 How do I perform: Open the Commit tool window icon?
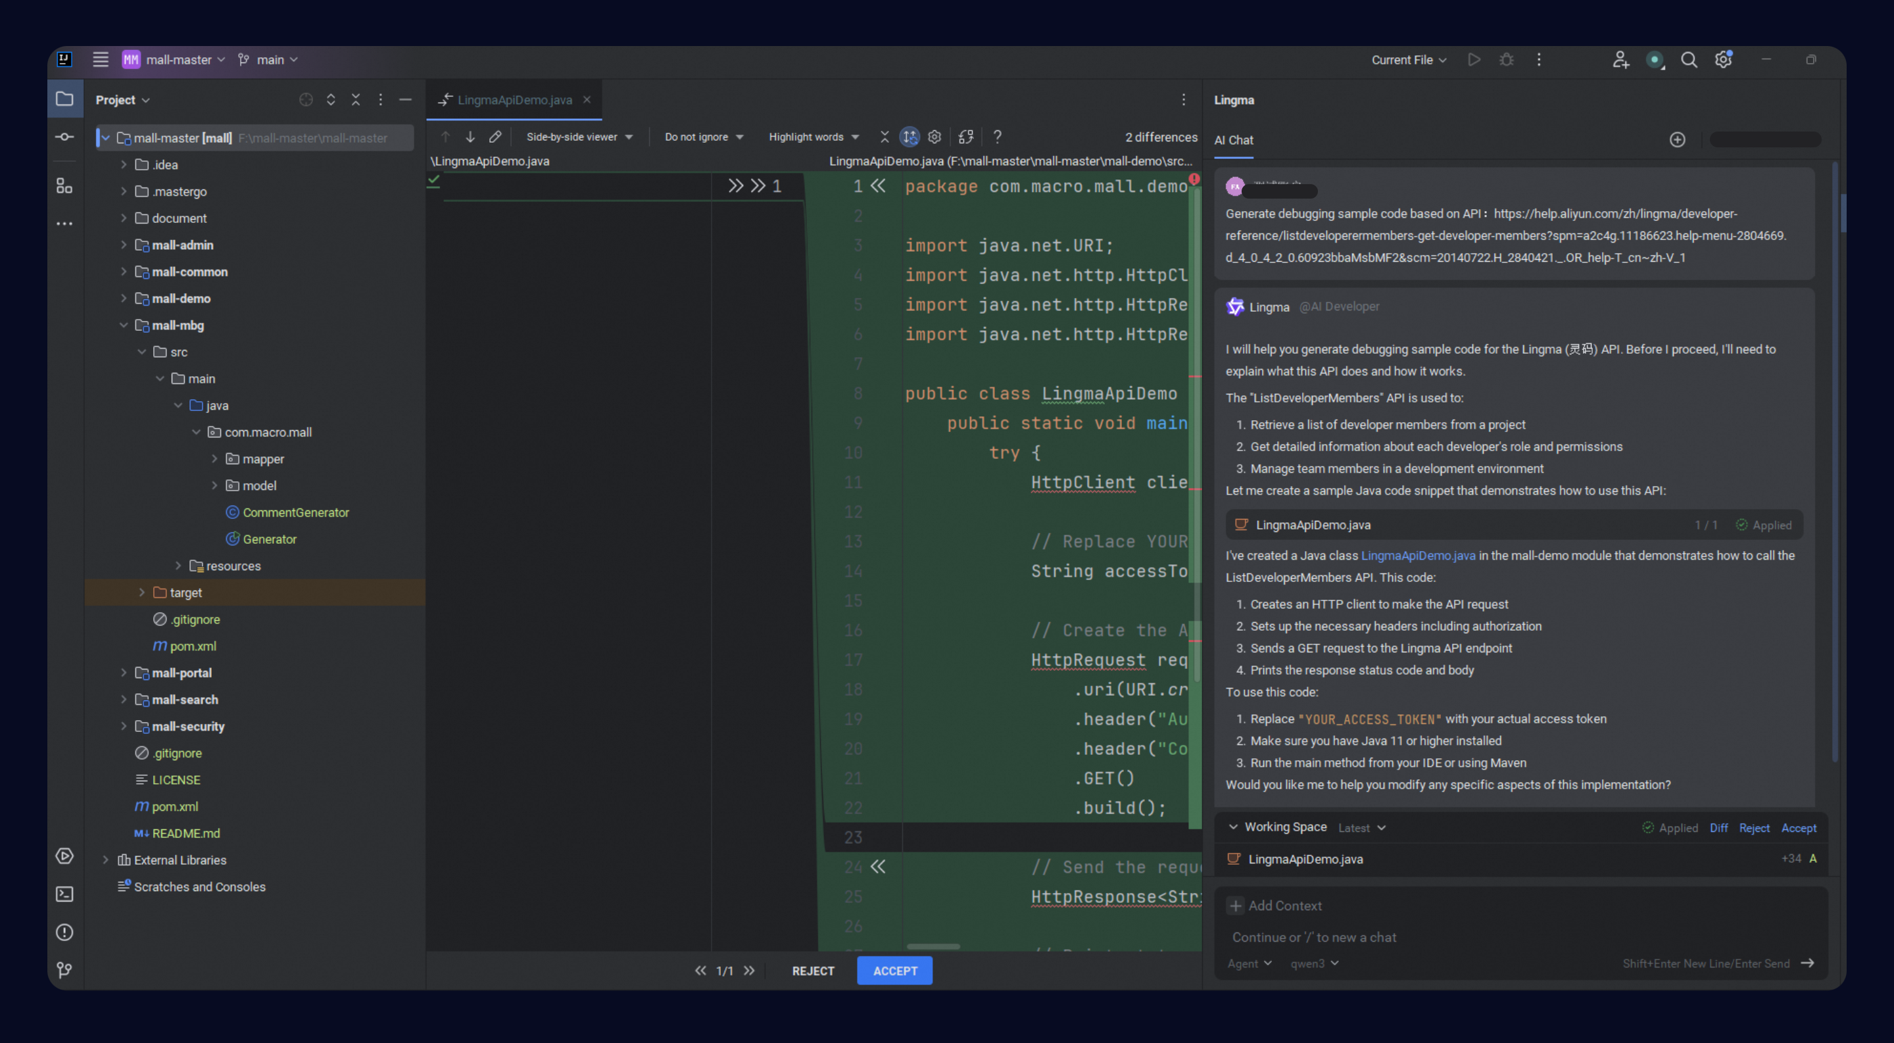click(64, 137)
